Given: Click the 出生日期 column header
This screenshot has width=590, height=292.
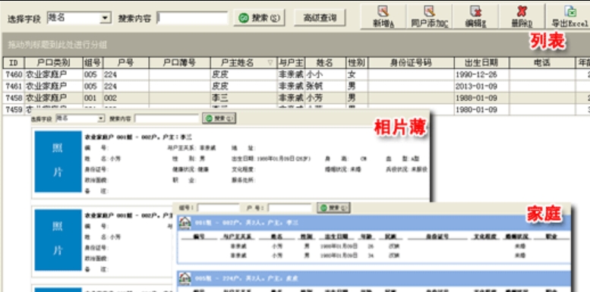Looking at the screenshot, I should tap(481, 63).
